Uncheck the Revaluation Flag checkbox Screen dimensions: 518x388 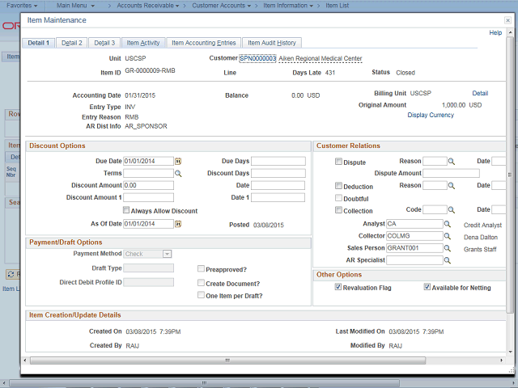click(x=339, y=288)
